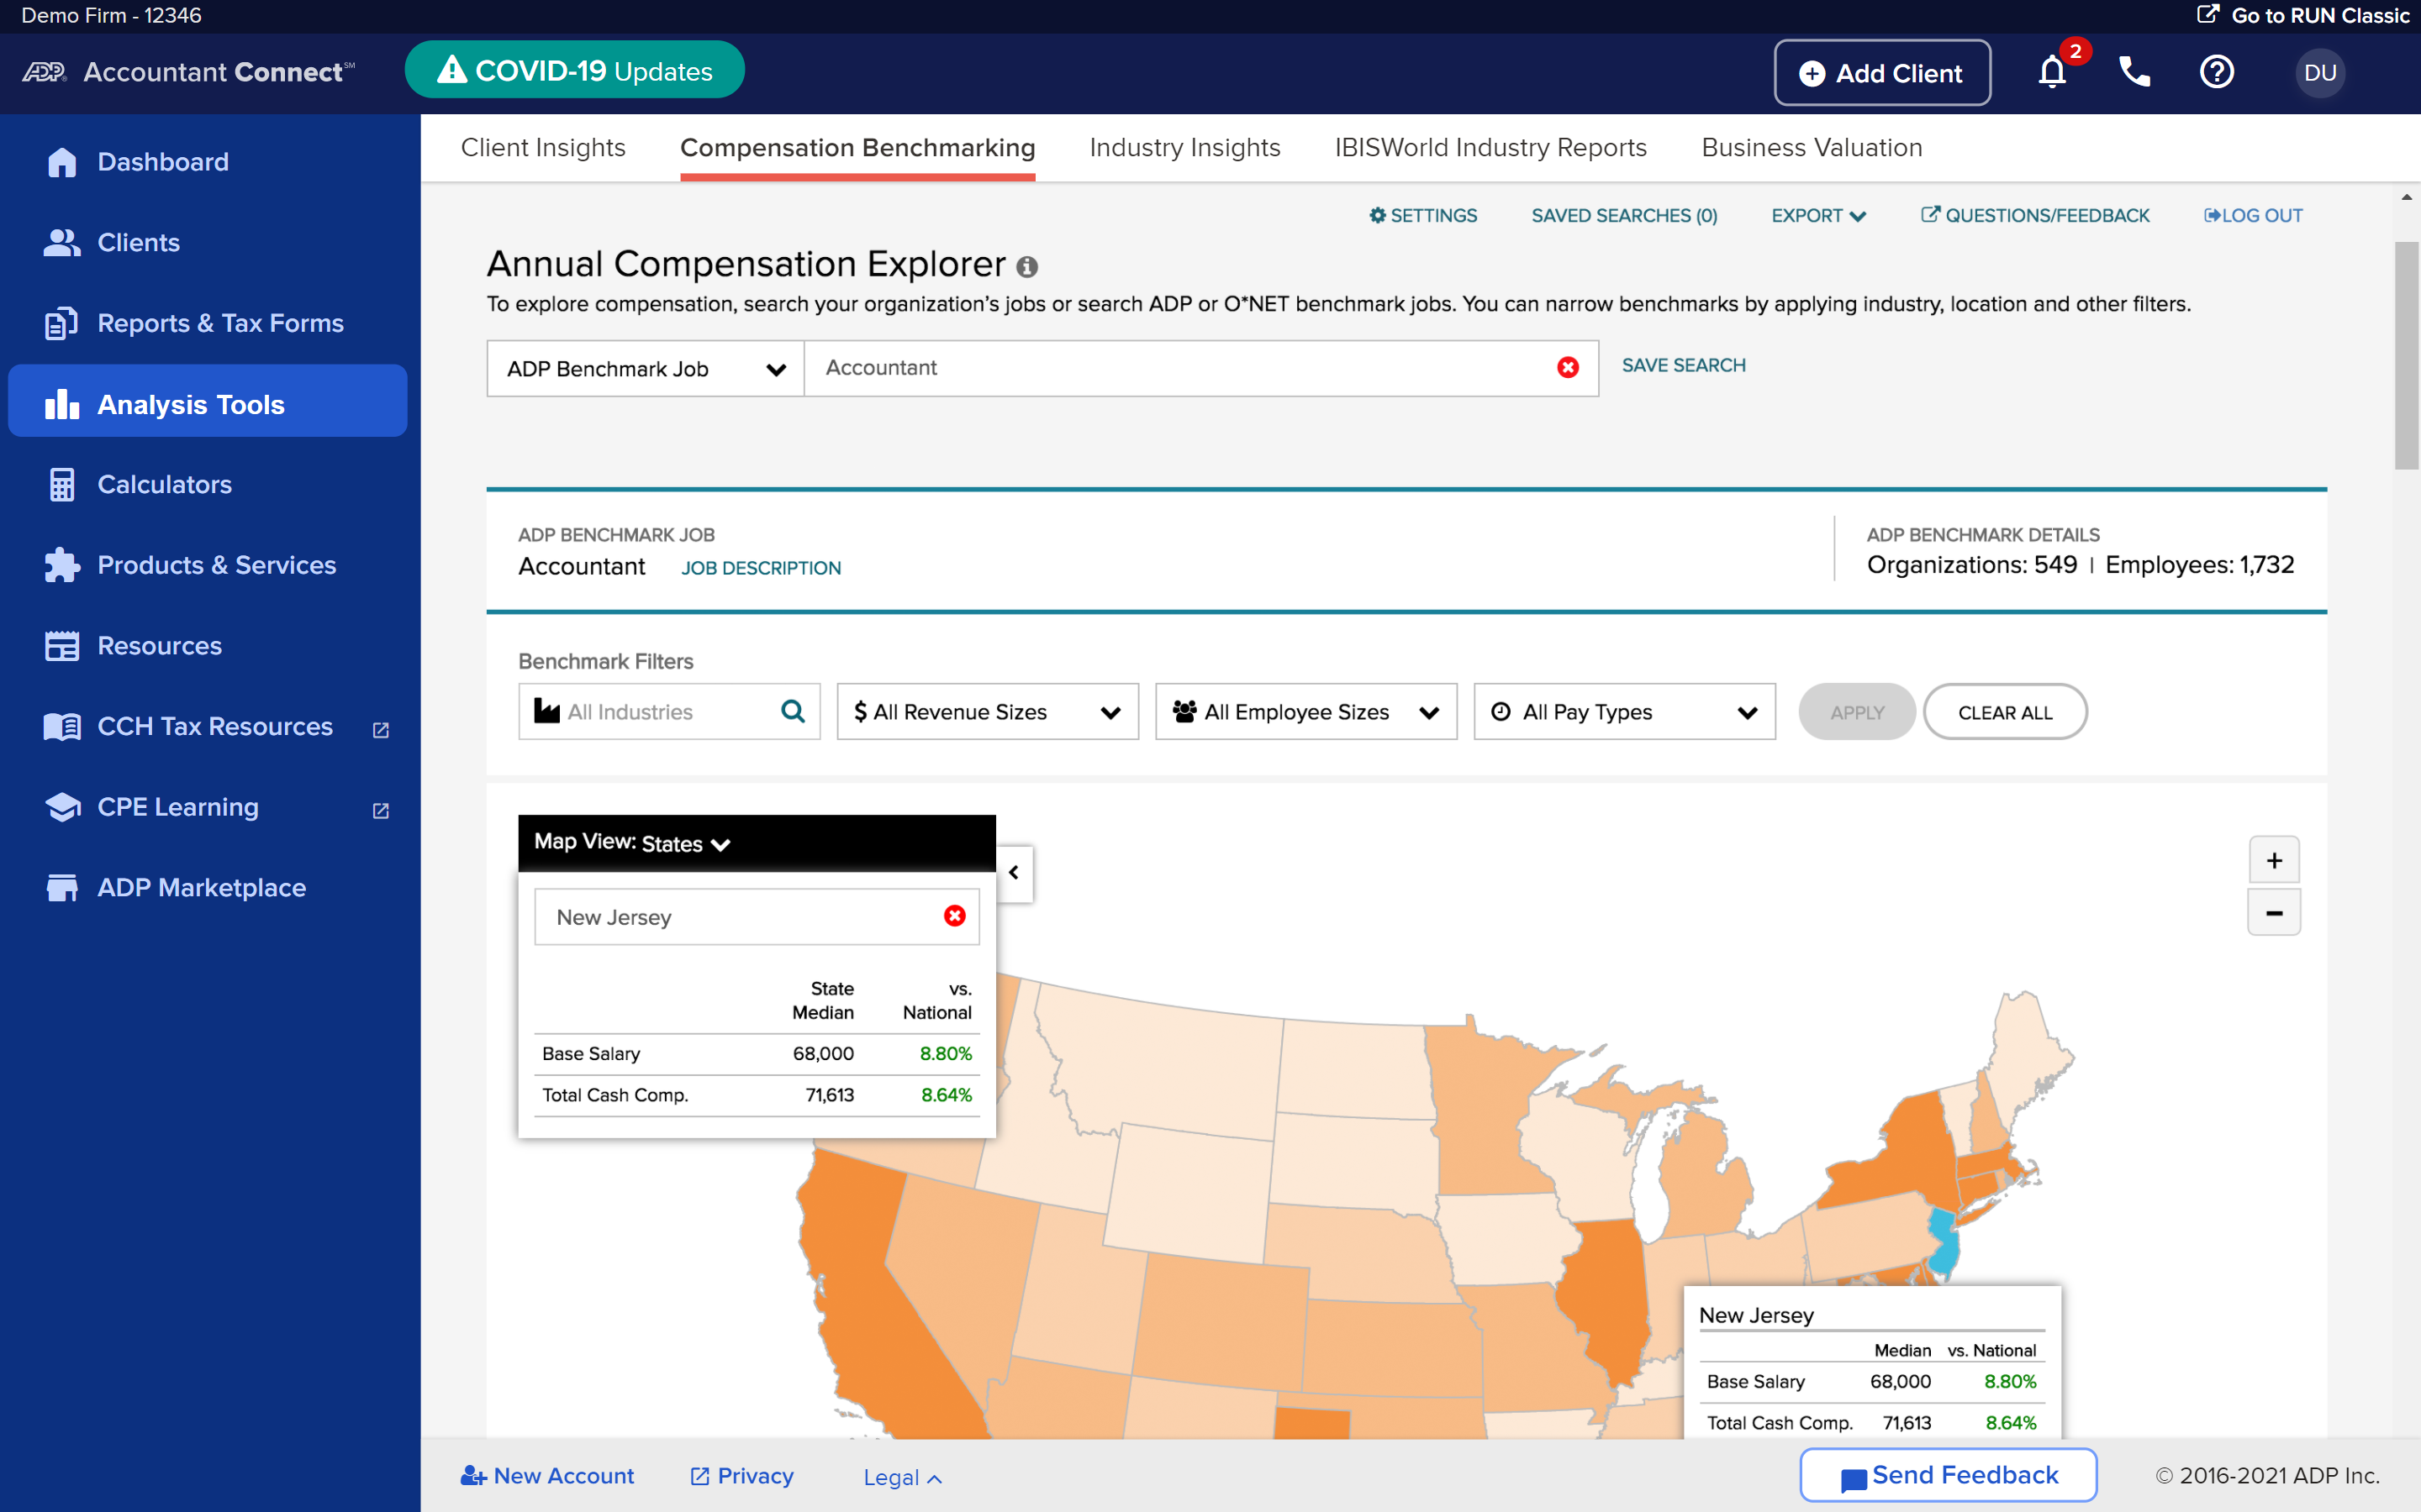The width and height of the screenshot is (2421, 1512).
Task: Click the Save Search link
Action: 1684,366
